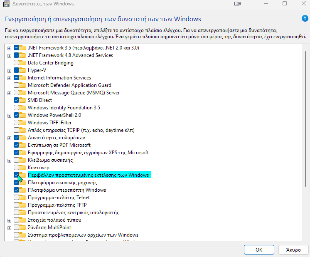Image resolution: width=310 pixels, height=257 pixels.
Task: Uncheck the SMB Direct checkbox
Action: pyautogui.click(x=16, y=100)
